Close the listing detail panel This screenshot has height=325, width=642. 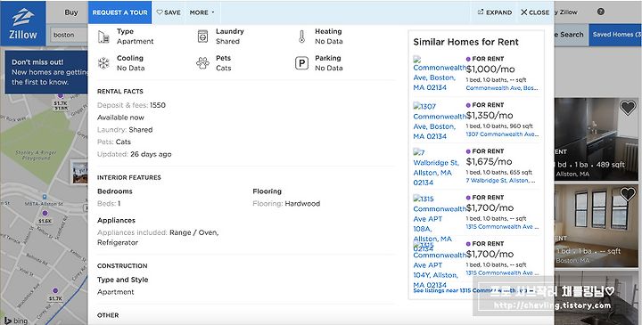535,12
